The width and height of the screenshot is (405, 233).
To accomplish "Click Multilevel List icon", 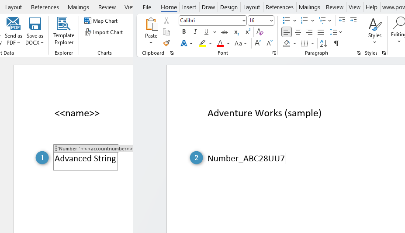I will click(x=322, y=21).
